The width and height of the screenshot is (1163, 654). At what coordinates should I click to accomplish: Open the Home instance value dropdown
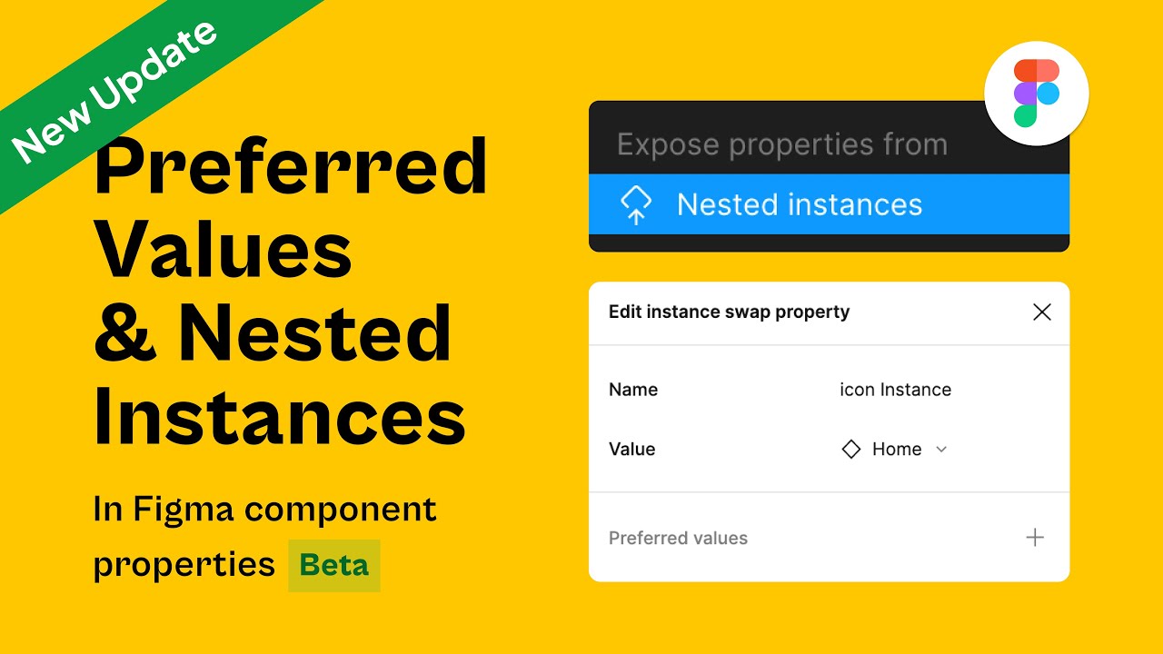896,450
